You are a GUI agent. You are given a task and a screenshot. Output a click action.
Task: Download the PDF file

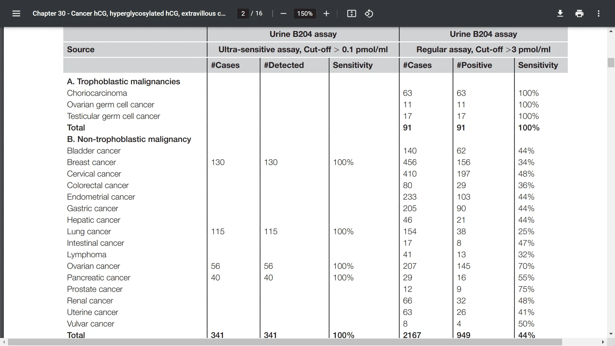click(560, 13)
